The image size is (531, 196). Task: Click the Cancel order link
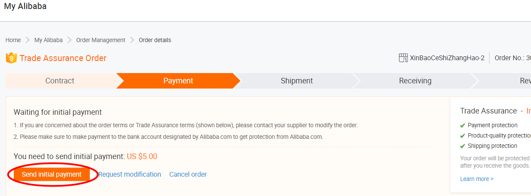pos(188,175)
